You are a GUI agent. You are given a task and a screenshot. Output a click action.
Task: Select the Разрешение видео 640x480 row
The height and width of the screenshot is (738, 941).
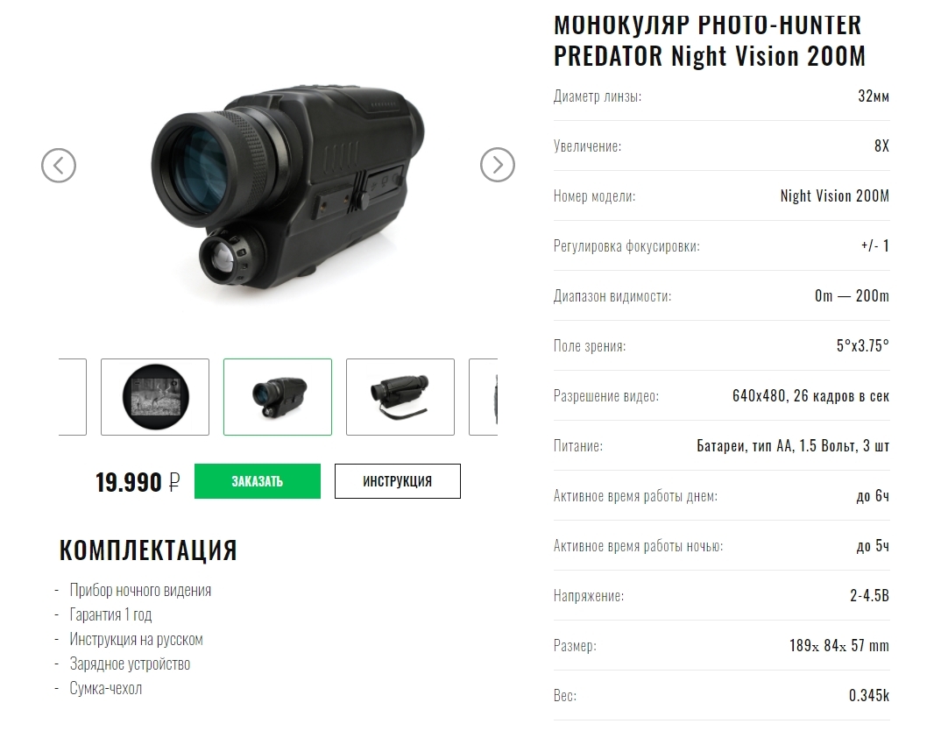721,395
